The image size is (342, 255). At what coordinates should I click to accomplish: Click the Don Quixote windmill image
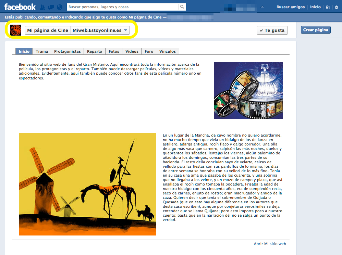87,184
